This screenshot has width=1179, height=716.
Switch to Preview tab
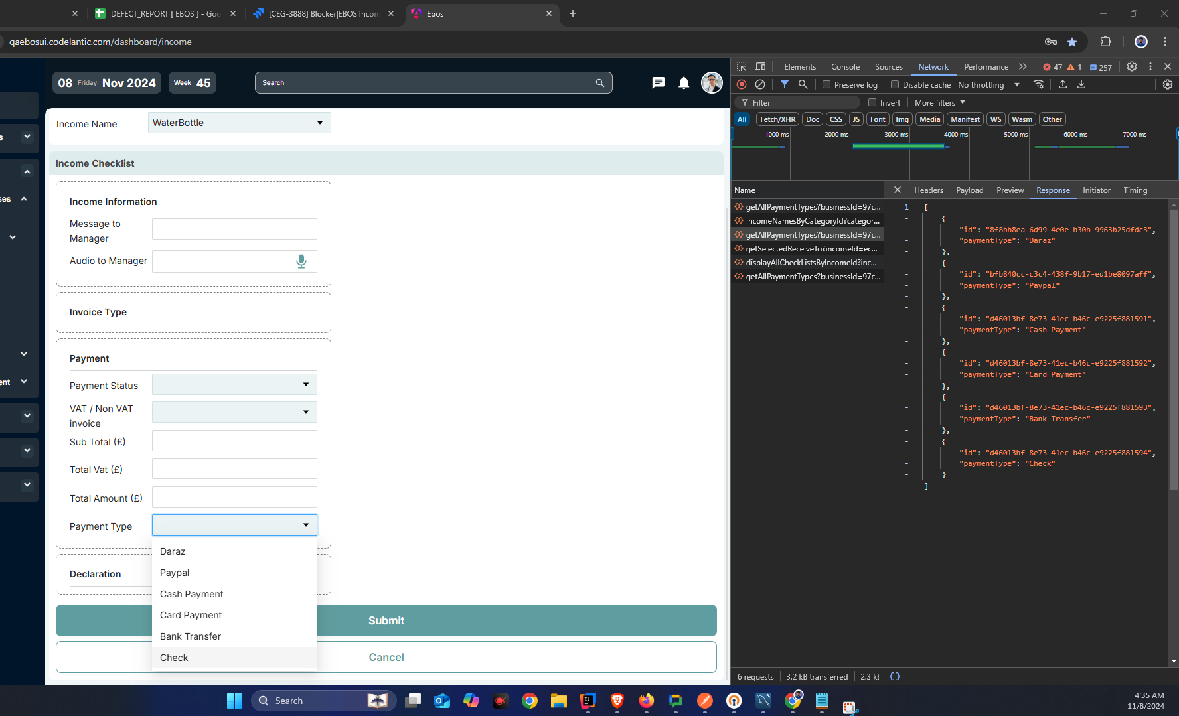click(1010, 190)
